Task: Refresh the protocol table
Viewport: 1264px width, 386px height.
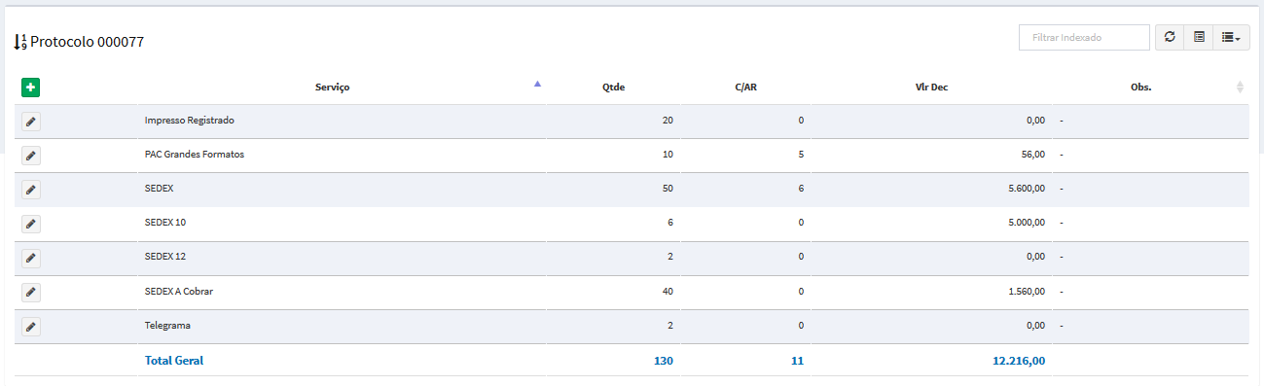Action: [x=1170, y=37]
